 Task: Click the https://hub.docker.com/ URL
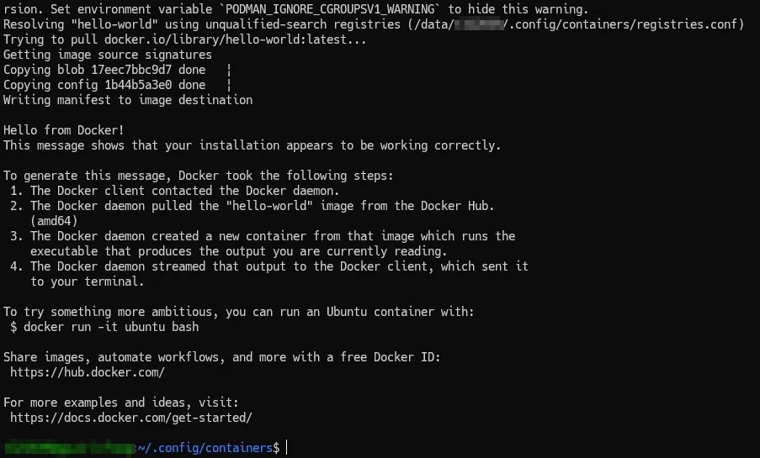88,372
